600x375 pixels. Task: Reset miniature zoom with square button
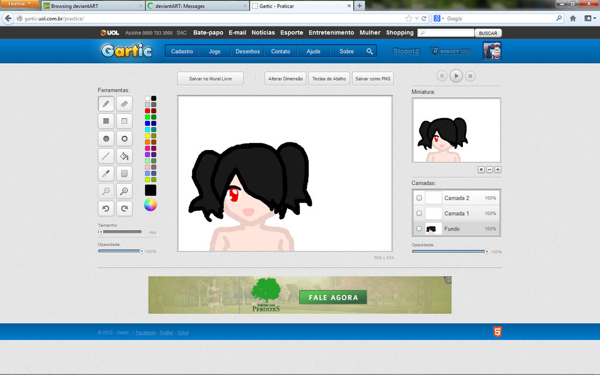click(x=482, y=169)
